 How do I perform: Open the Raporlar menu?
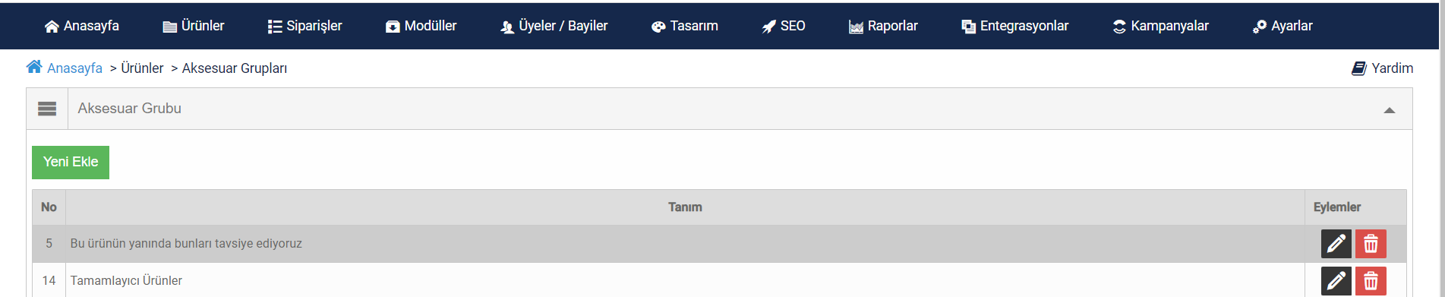(x=883, y=26)
